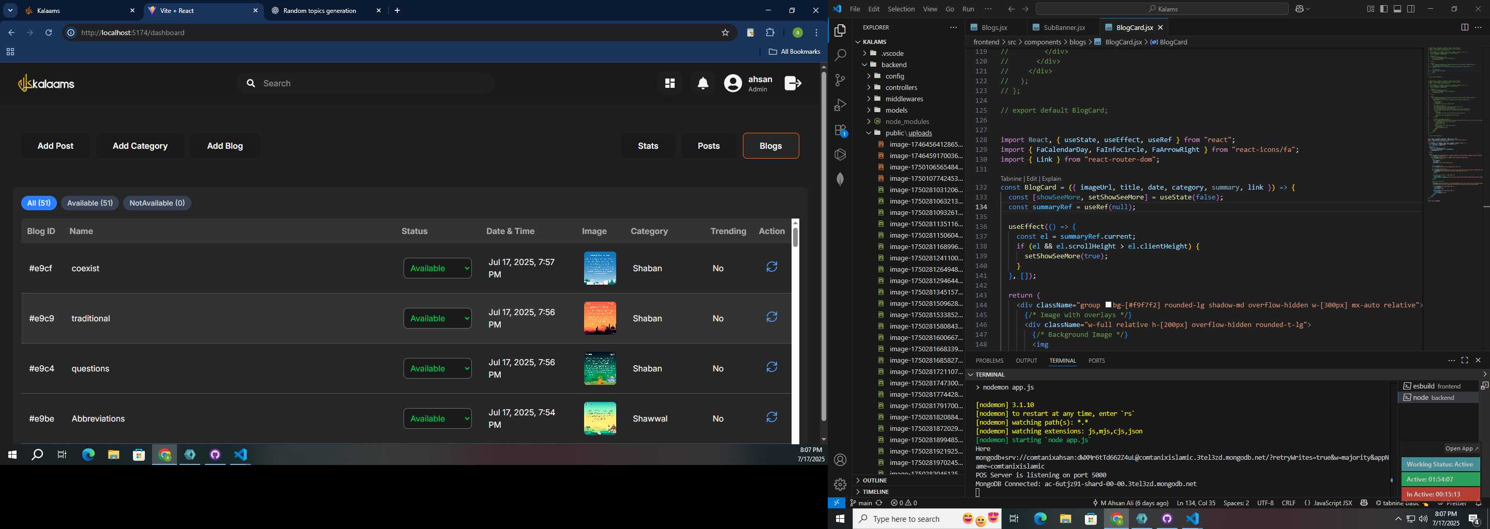
Task: Click split editor right icon
Action: click(x=1465, y=27)
